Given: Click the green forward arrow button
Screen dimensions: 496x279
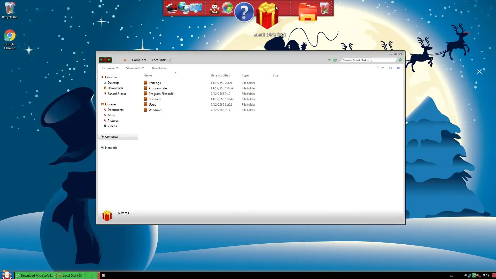Looking at the screenshot, I should click(x=109, y=60).
